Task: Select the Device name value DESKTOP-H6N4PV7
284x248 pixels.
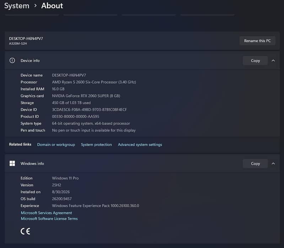Action: click(x=69, y=75)
